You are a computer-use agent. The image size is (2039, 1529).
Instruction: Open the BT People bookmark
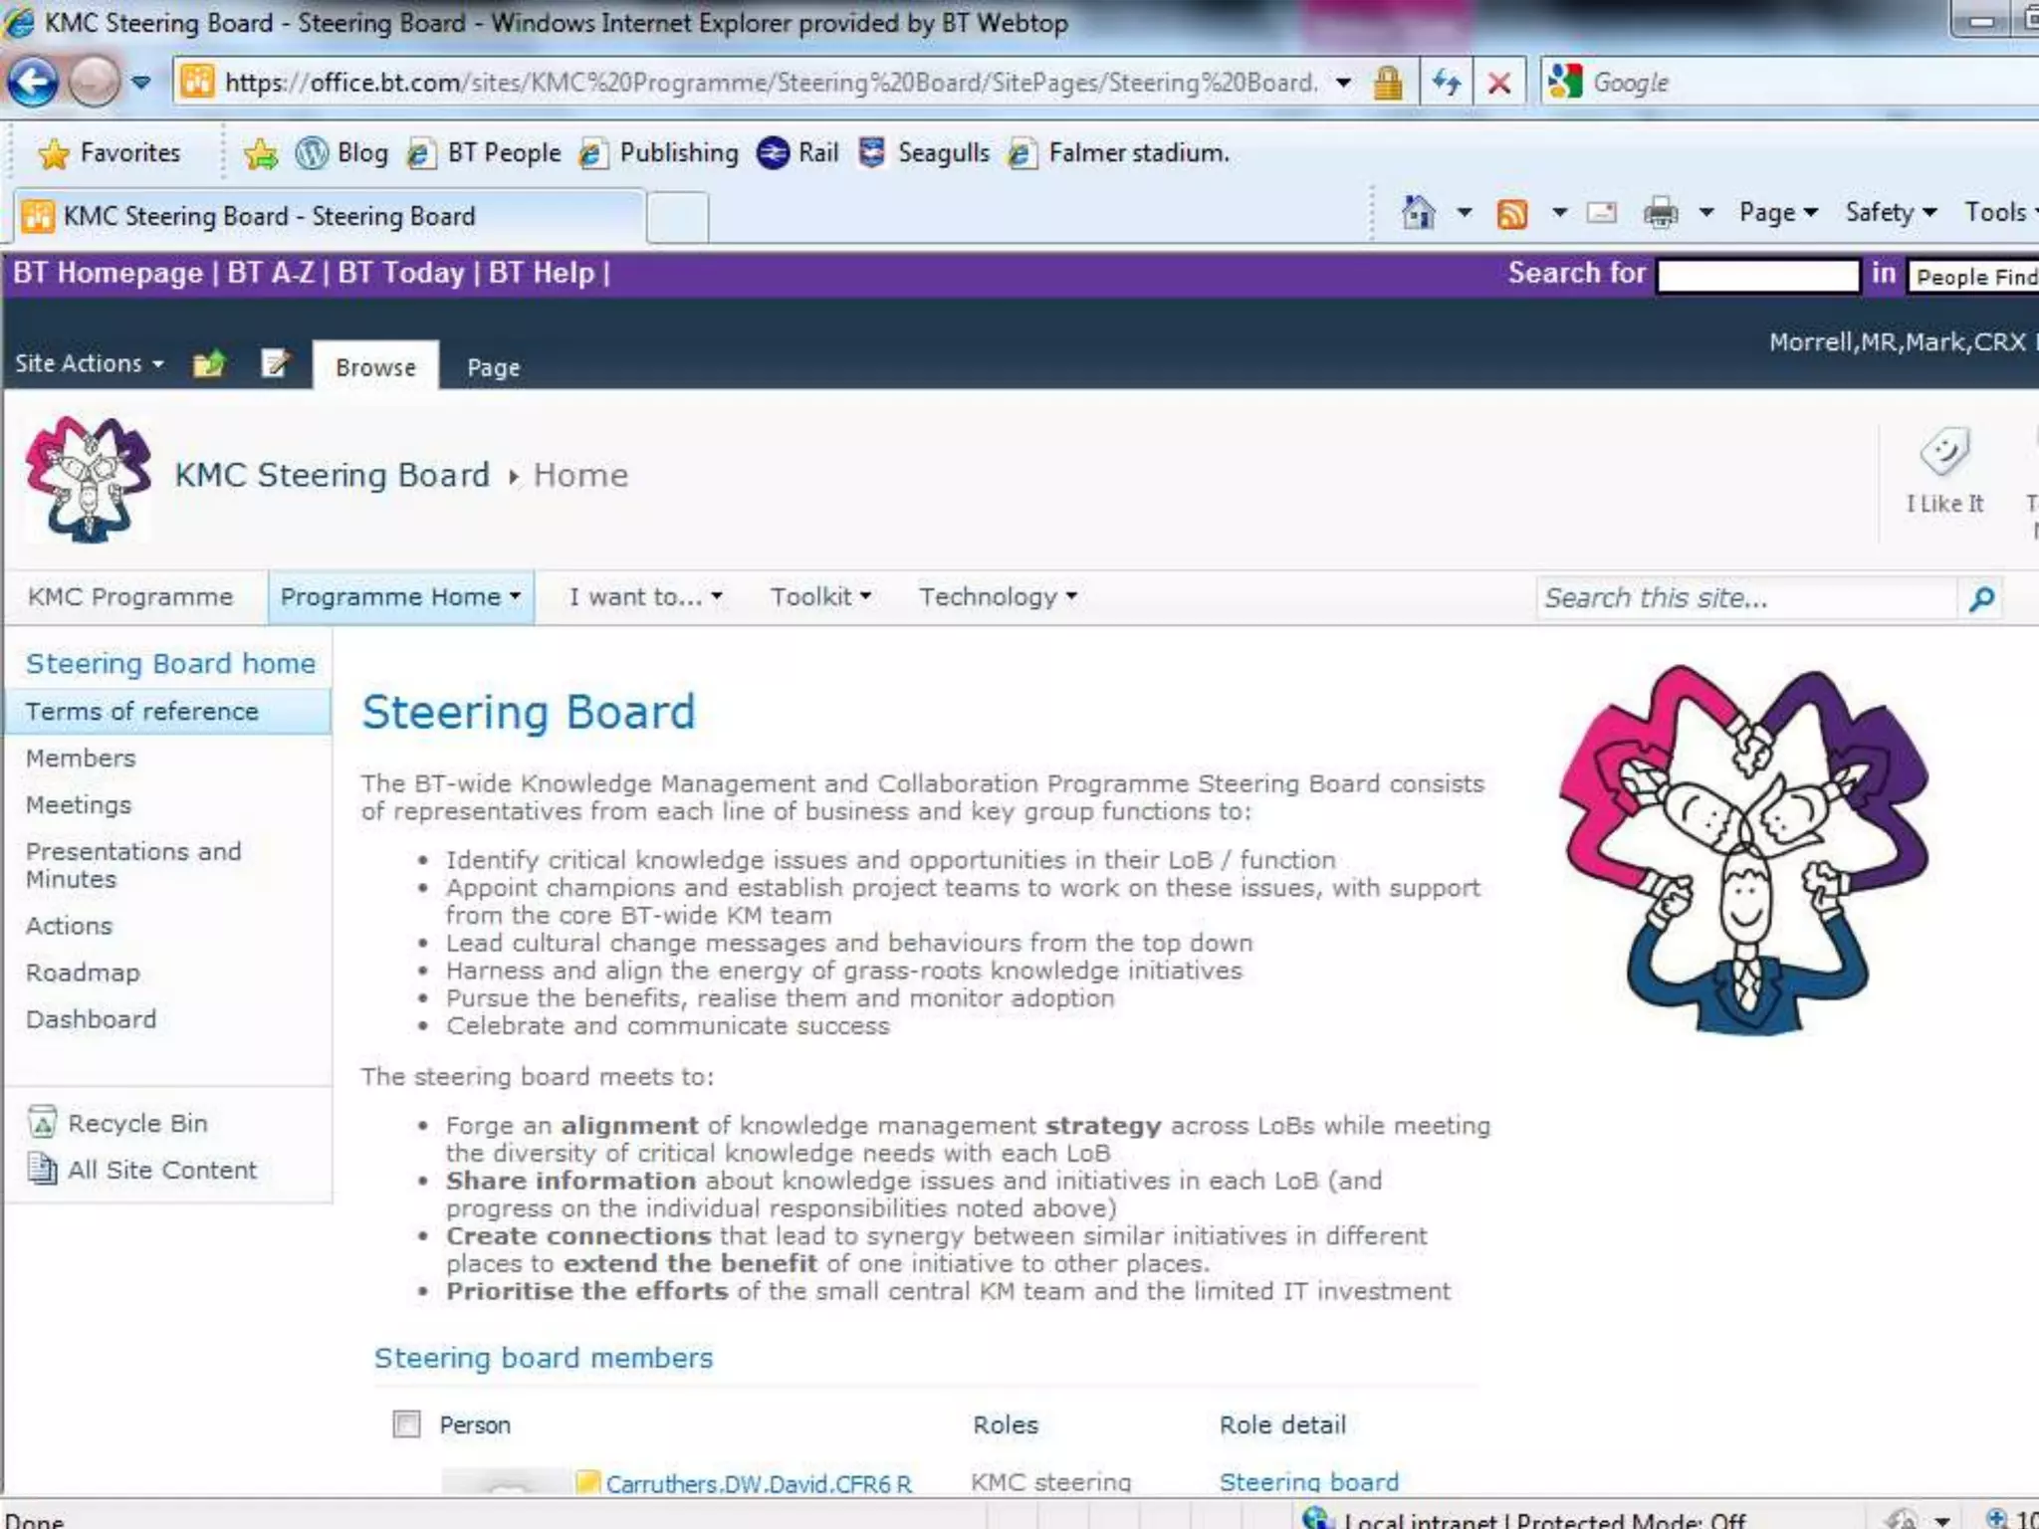tap(485, 153)
